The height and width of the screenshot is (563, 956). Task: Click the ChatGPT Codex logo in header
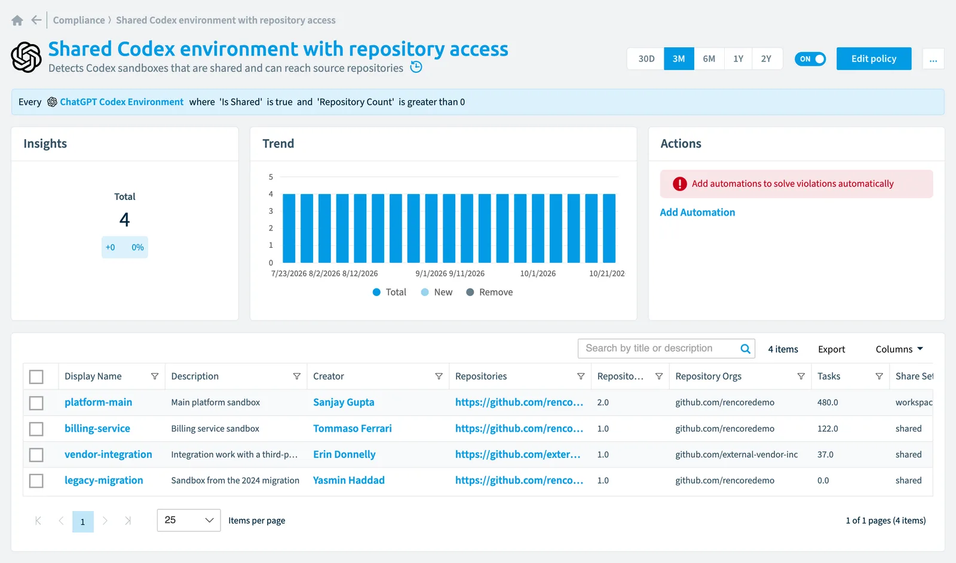tap(26, 57)
